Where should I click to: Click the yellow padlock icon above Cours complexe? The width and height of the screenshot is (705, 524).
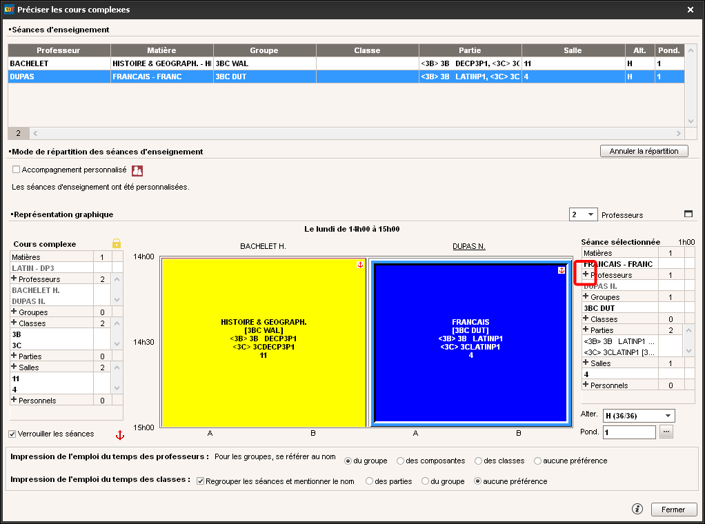pyautogui.click(x=117, y=243)
